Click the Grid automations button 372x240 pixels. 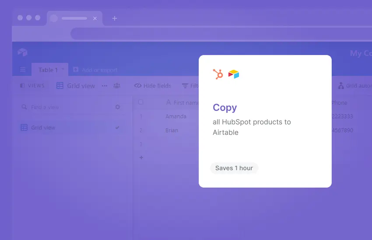pyautogui.click(x=355, y=86)
